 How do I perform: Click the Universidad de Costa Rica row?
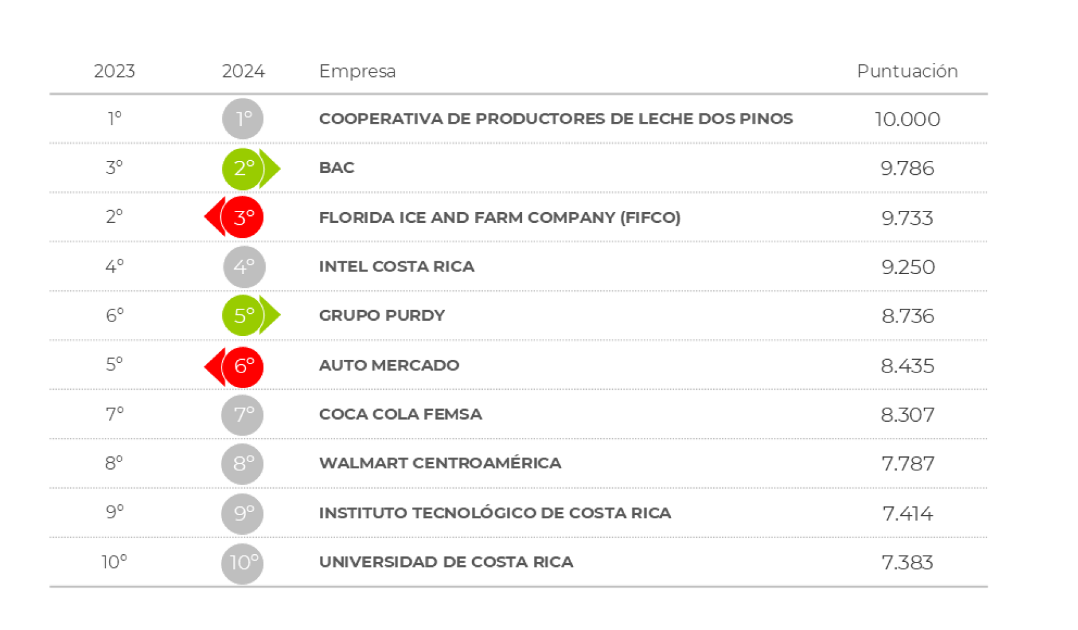pyautogui.click(x=446, y=562)
